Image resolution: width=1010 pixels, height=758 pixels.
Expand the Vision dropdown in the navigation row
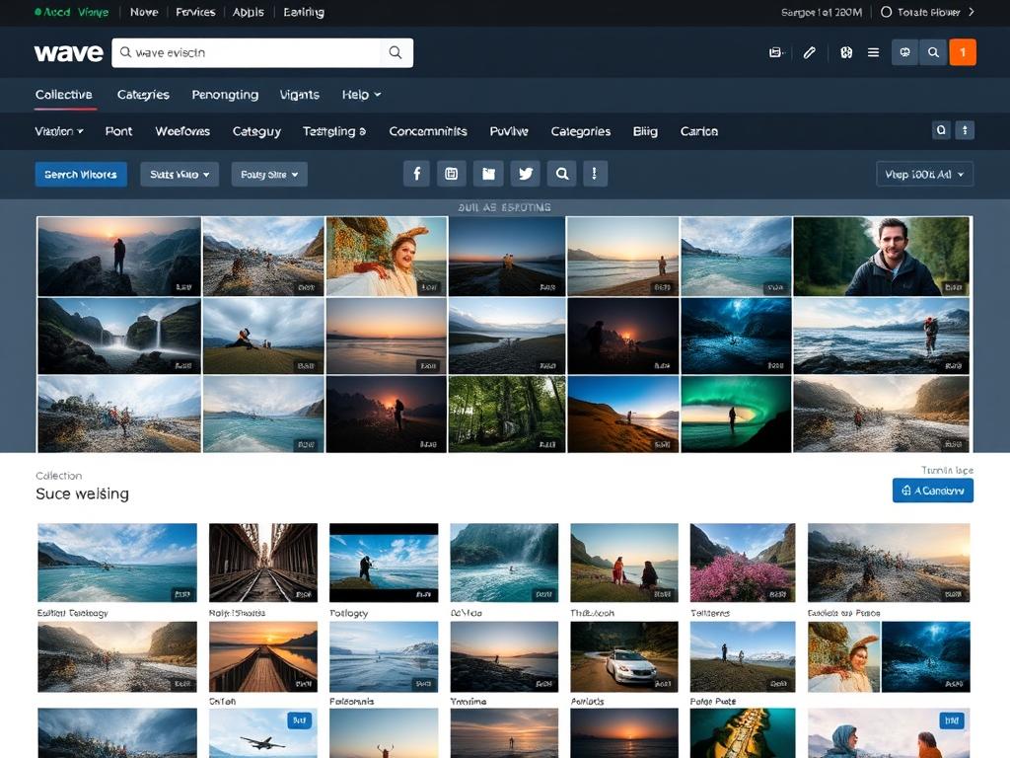pyautogui.click(x=58, y=130)
